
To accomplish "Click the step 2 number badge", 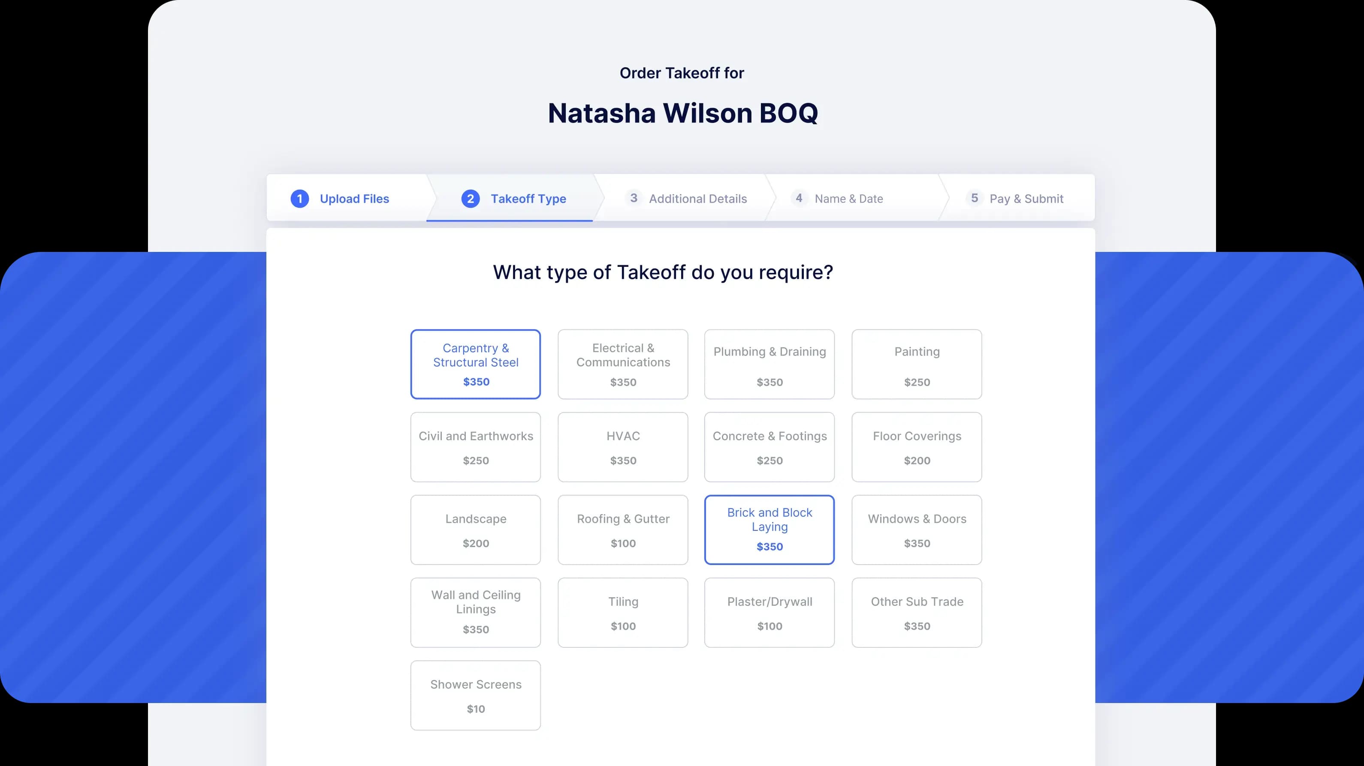I will 470,198.
